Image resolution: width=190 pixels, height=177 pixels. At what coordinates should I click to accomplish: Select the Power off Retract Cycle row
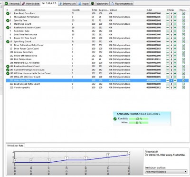pos(97,56)
